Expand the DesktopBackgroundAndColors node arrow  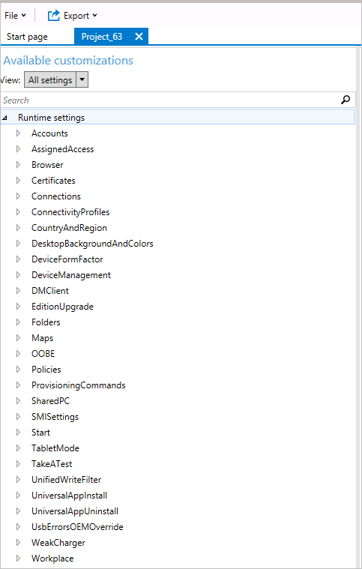click(18, 244)
